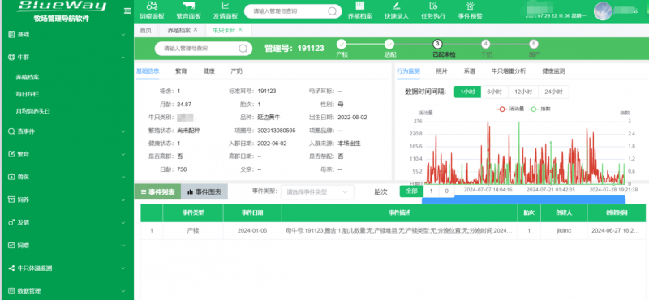The image size is (649, 300).
Task: Open the 牛只增重分析 tab
Action: click(x=509, y=71)
